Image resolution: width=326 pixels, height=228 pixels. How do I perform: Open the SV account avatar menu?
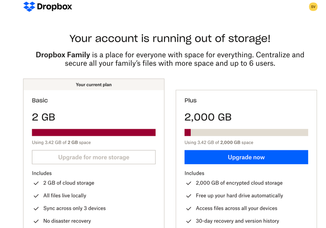point(313,7)
